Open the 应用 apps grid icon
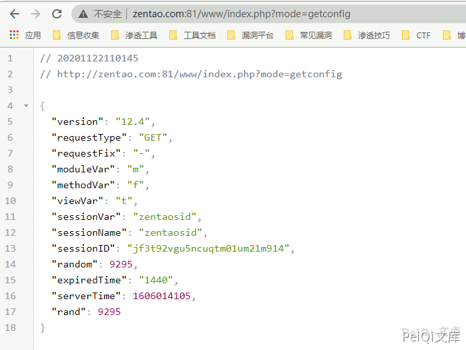The image size is (466, 350). [14, 35]
